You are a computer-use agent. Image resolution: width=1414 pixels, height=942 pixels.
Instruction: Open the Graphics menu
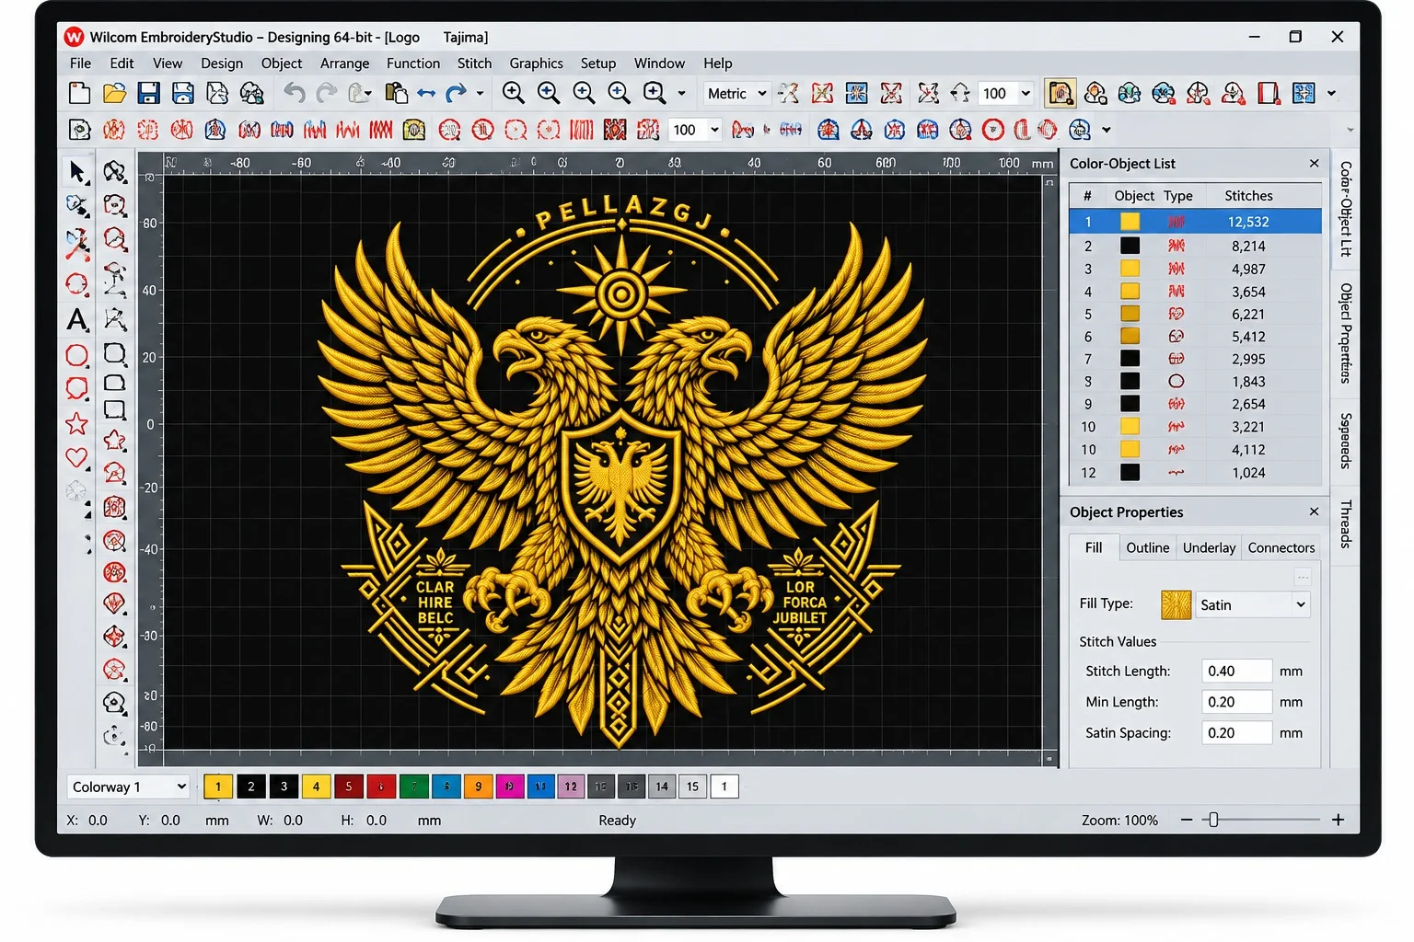[536, 63]
